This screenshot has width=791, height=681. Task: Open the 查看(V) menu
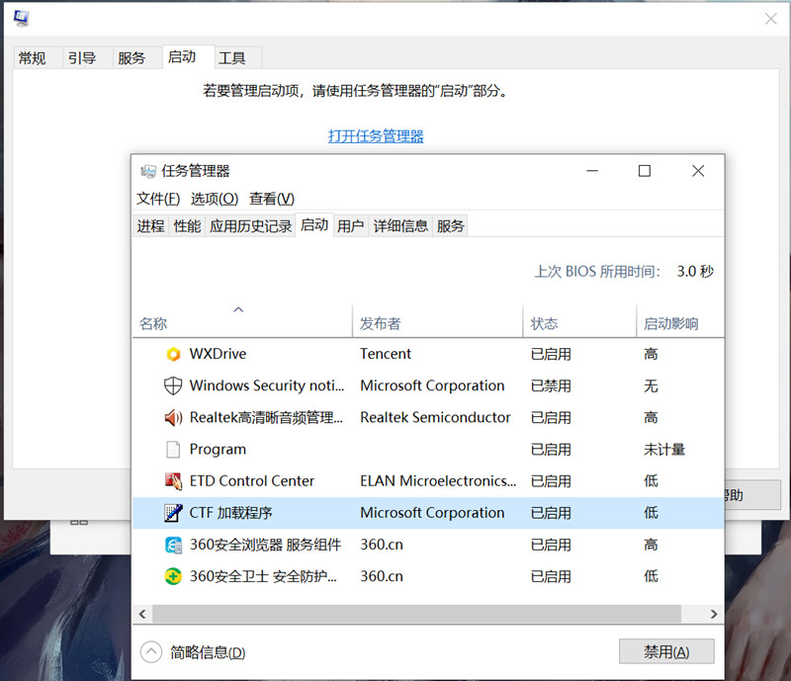coord(273,197)
